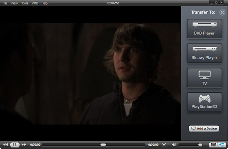Mute audio with the speaker icon
Viewport: 228px width, 149px height.
[173, 145]
